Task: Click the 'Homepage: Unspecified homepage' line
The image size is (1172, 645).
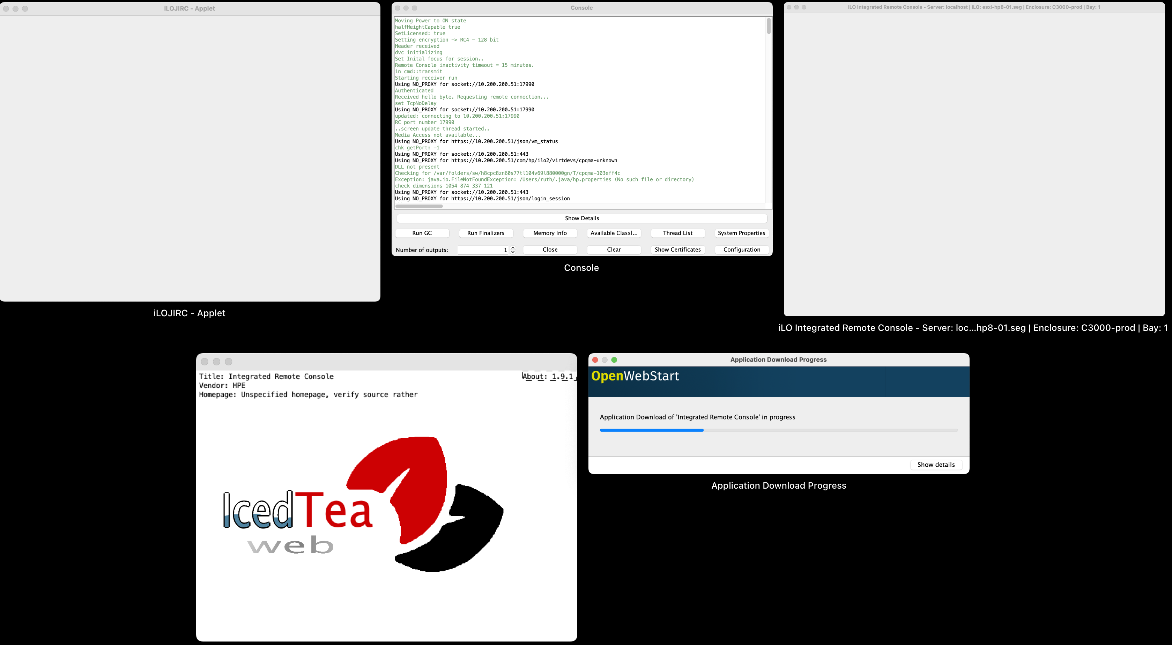Action: (308, 394)
